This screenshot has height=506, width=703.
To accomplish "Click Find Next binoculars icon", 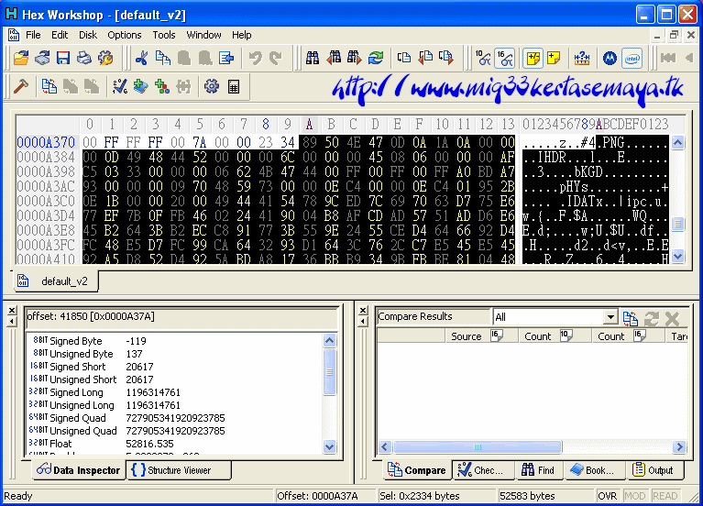I will click(354, 58).
